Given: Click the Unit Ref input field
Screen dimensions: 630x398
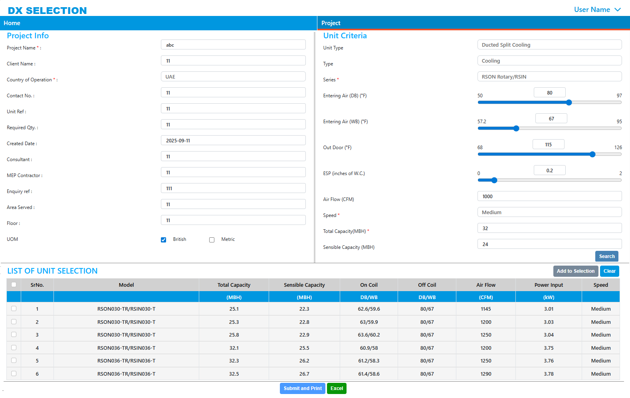Looking at the screenshot, I should click(x=233, y=108).
